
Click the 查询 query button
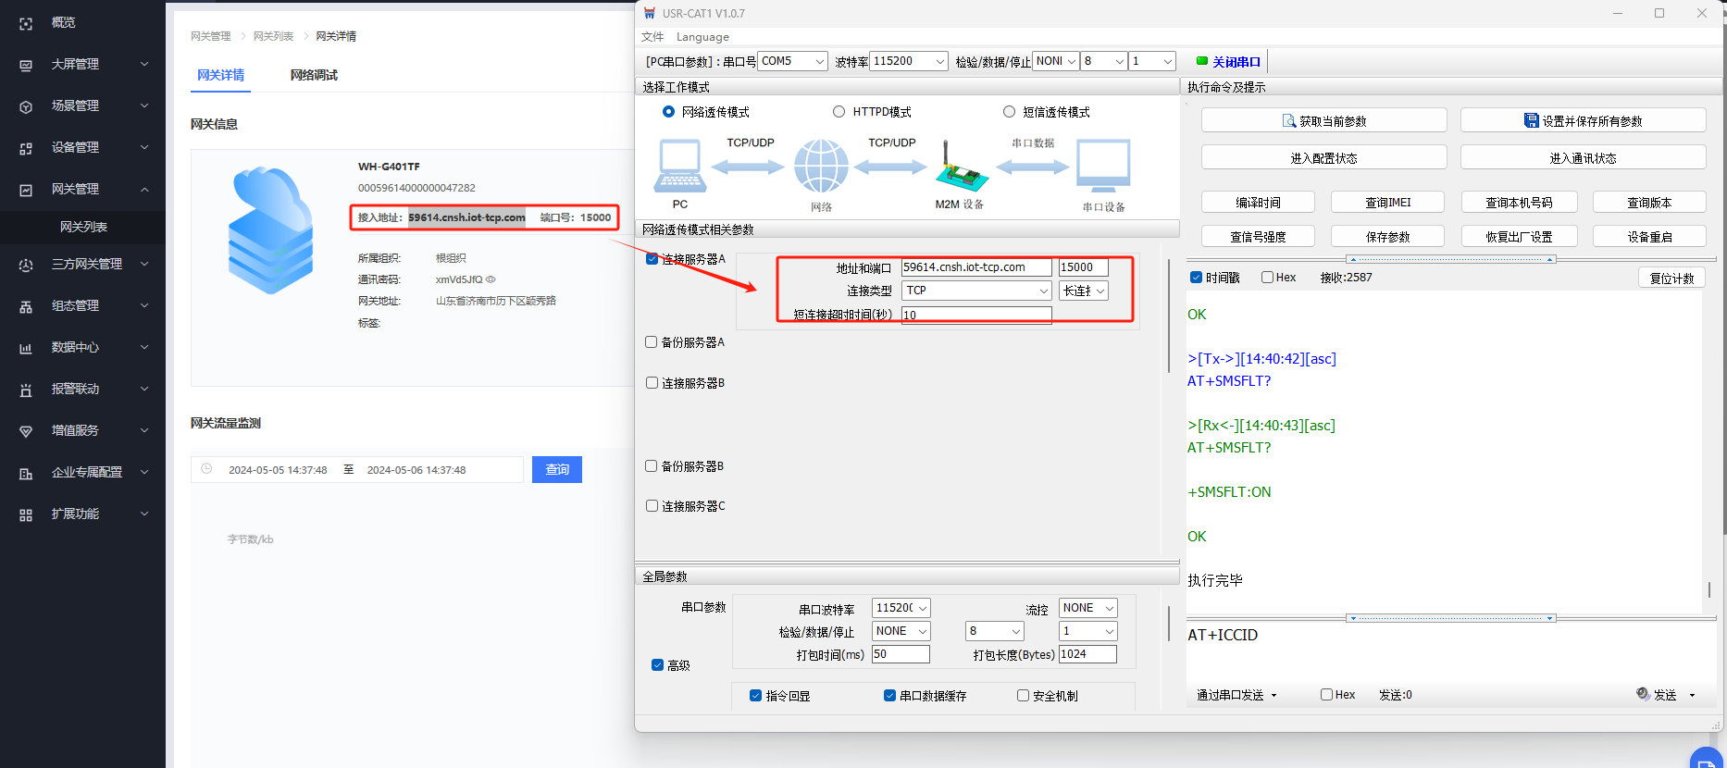pyautogui.click(x=557, y=469)
